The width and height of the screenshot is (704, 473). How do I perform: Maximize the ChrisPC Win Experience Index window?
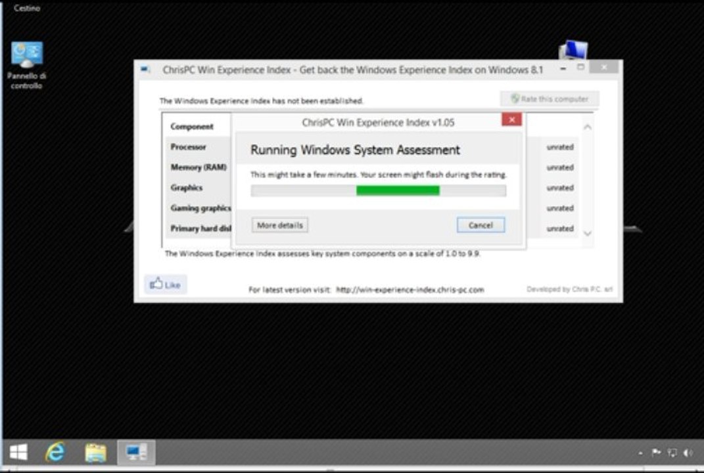[x=580, y=67]
